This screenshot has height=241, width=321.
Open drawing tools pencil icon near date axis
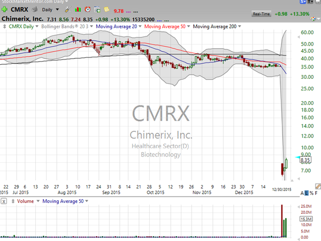click(318, 186)
